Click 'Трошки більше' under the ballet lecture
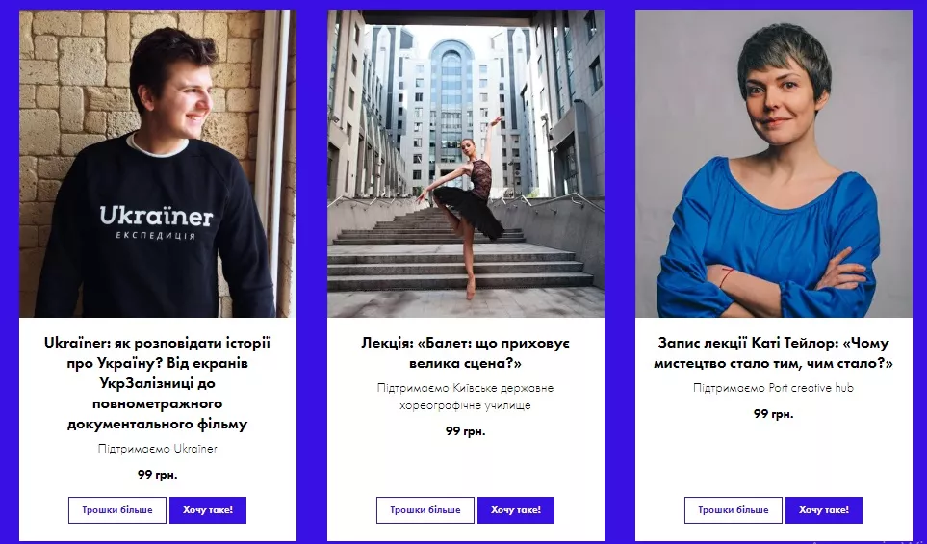927x544 pixels. click(x=425, y=510)
